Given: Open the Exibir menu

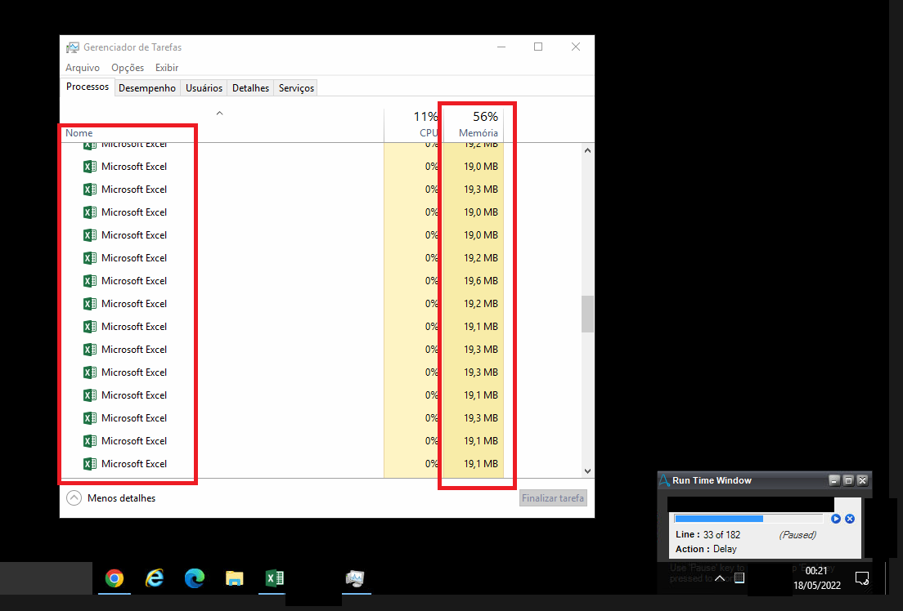Looking at the screenshot, I should (x=166, y=68).
